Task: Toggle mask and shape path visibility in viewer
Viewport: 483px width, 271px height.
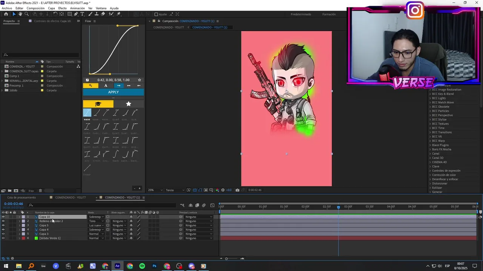Action: (200, 190)
